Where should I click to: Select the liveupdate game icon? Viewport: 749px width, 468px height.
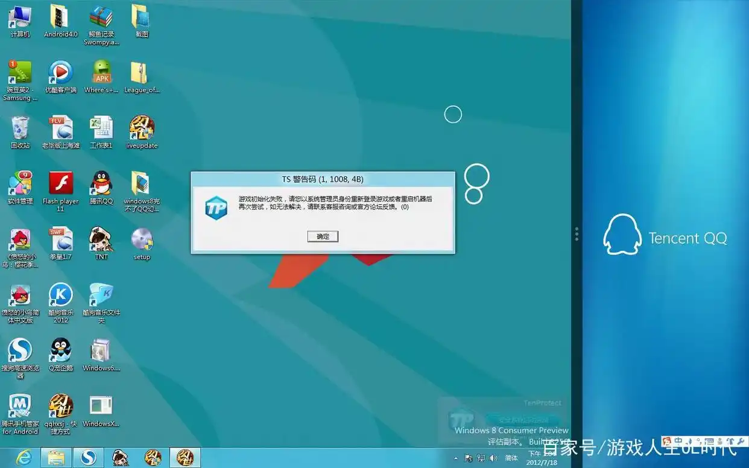(142, 128)
